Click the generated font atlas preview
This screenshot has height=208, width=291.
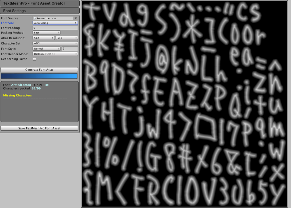(x=185, y=104)
